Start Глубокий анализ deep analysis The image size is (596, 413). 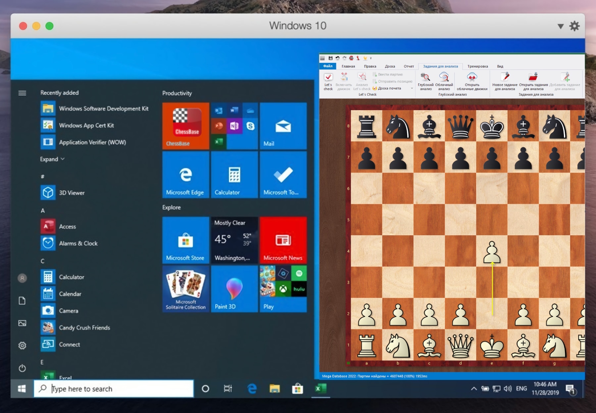click(x=426, y=81)
